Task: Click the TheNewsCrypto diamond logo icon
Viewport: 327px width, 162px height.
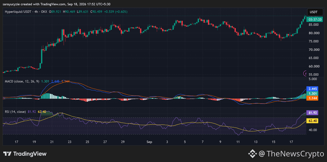Action: (252, 154)
